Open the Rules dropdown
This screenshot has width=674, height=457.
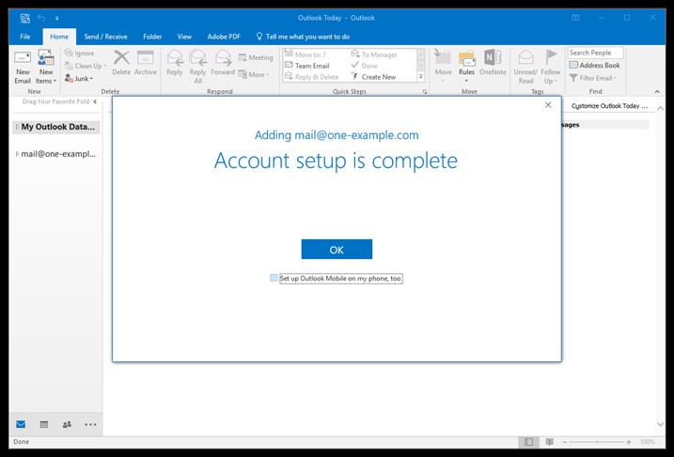coord(466,67)
